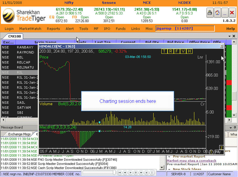Select the RELCAP row in the watchlist
The height and width of the screenshot is (177, 238).
point(19,62)
